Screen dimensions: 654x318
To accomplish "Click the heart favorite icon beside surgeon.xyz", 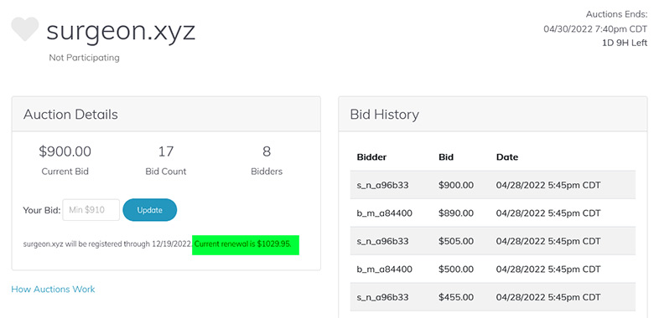I will pos(24,28).
